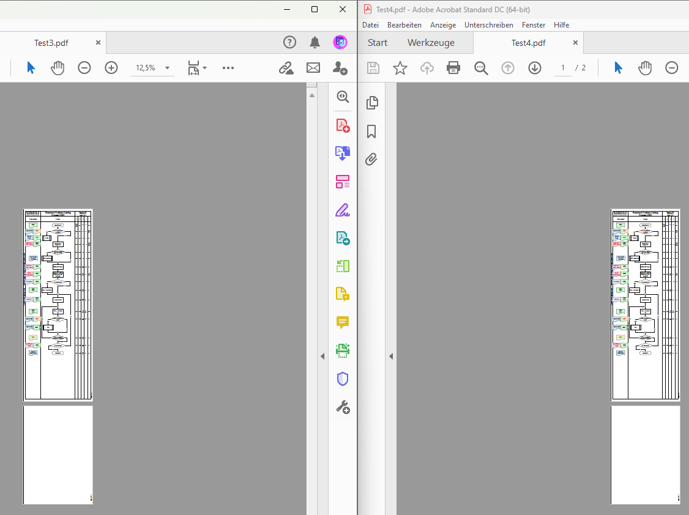This screenshot has height=515, width=689.
Task: Open the search tools magnifier in right pane
Action: (343, 97)
